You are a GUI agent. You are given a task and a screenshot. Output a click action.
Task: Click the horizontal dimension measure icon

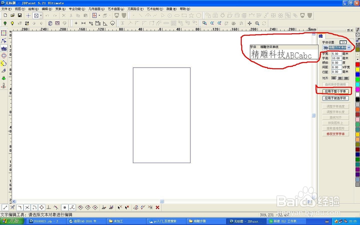click(x=84, y=23)
